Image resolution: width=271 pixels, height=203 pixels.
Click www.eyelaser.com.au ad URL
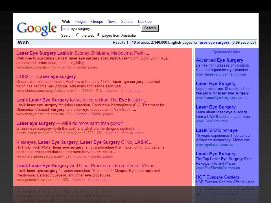215,145
